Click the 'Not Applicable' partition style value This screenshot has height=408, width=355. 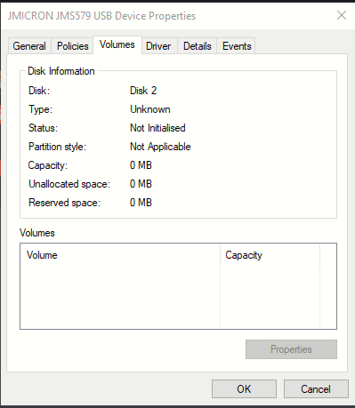[x=160, y=147]
